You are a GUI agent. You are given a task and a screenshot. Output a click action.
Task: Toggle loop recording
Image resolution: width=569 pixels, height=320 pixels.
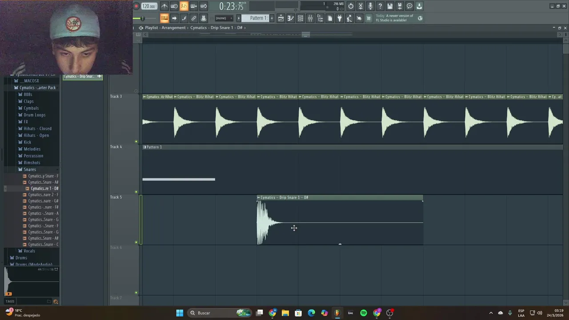[x=204, y=6]
